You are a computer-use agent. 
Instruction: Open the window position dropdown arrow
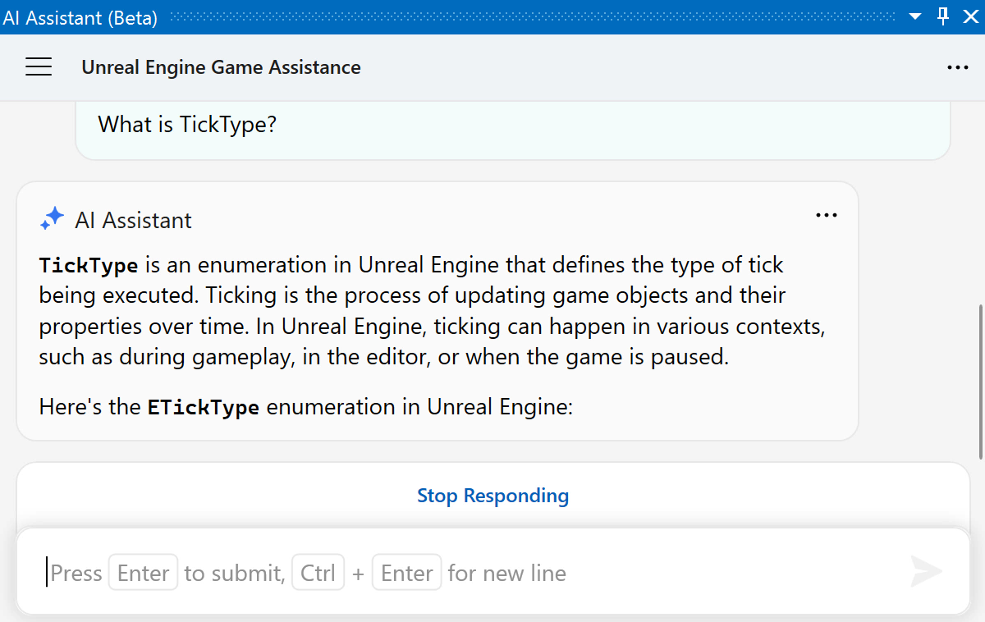[x=916, y=16]
